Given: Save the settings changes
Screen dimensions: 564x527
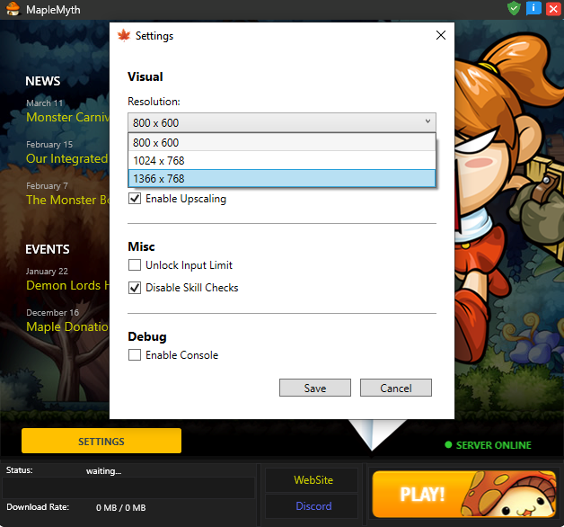Looking at the screenshot, I should click(315, 389).
